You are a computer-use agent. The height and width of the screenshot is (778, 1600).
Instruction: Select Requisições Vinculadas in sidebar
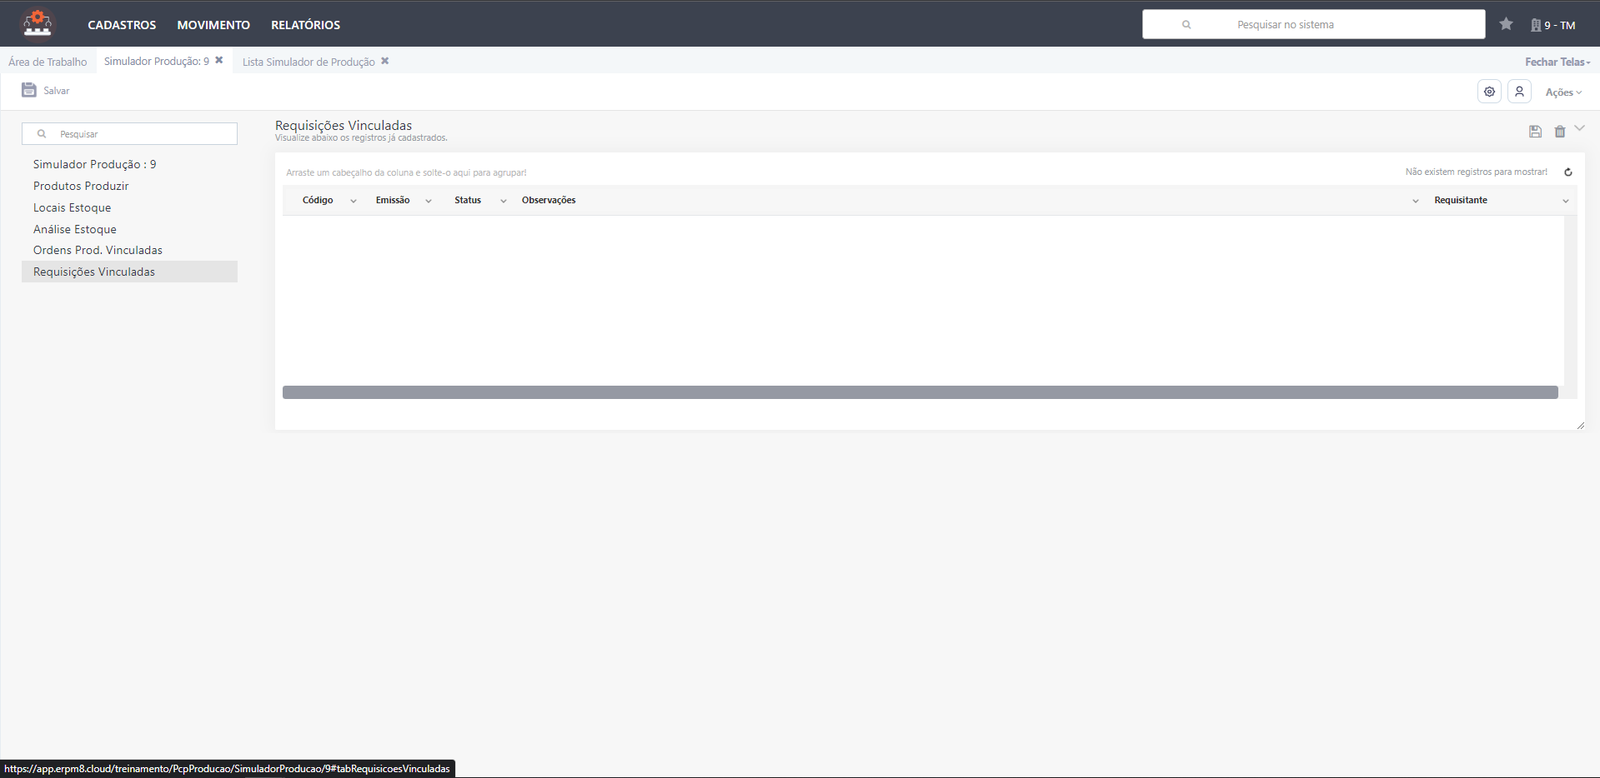[129, 272]
